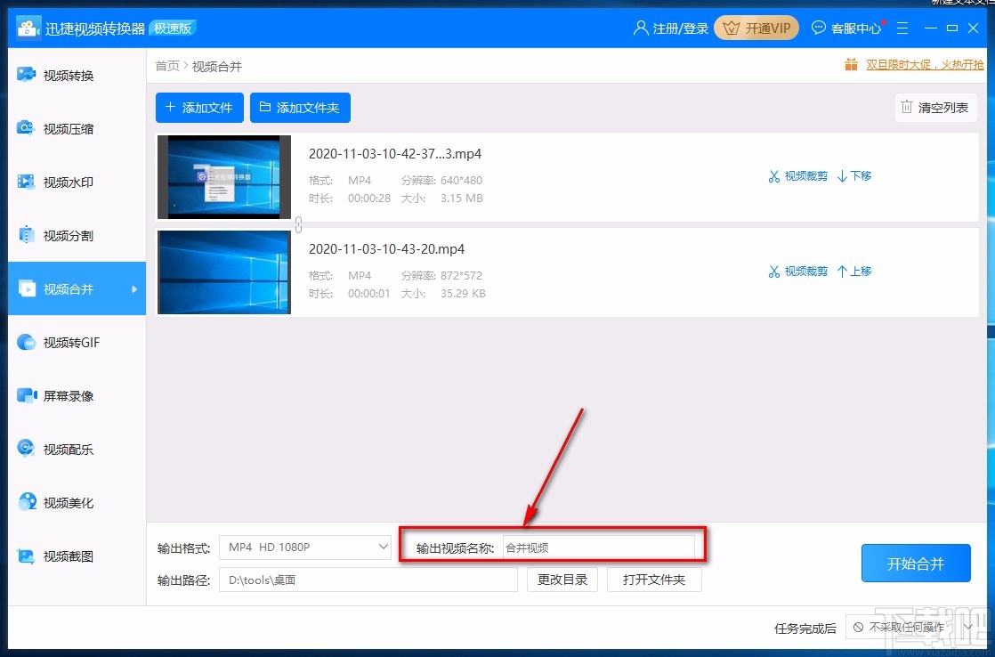Open the hamburger main menu

pos(902,28)
